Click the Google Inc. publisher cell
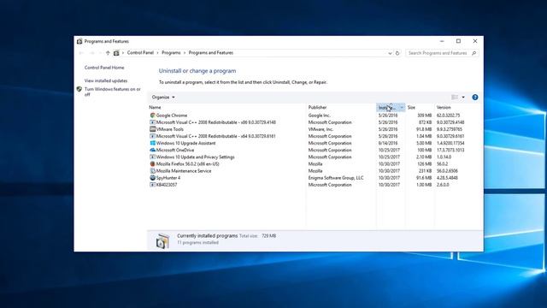The height and width of the screenshot is (308, 547). pos(319,115)
